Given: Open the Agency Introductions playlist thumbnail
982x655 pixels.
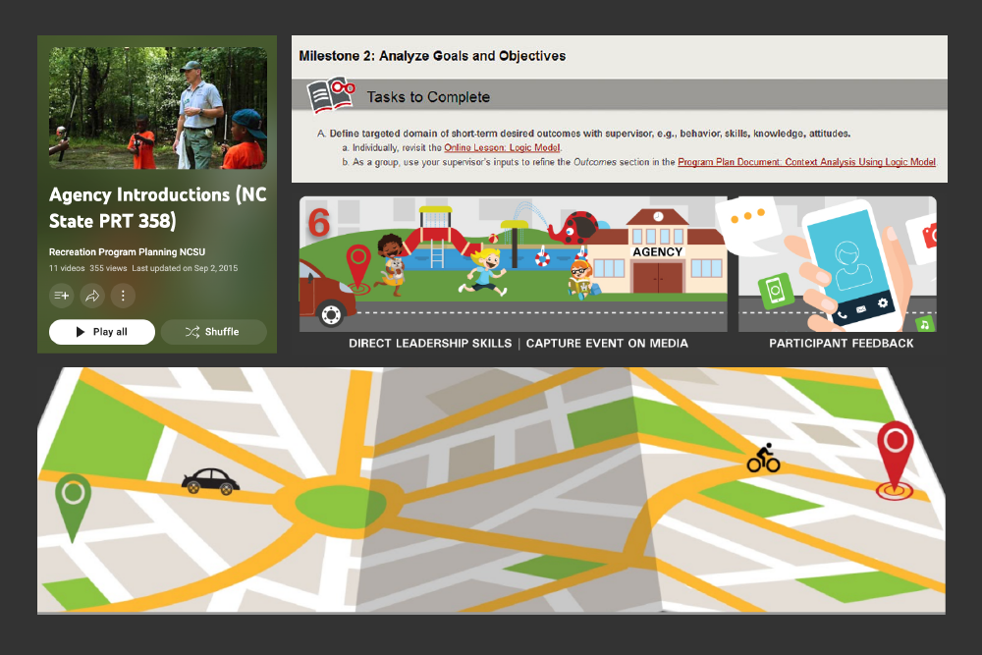Looking at the screenshot, I should (x=158, y=108).
